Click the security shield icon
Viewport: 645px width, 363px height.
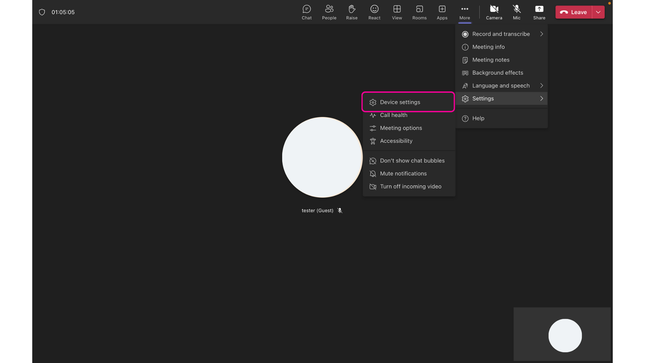point(42,12)
